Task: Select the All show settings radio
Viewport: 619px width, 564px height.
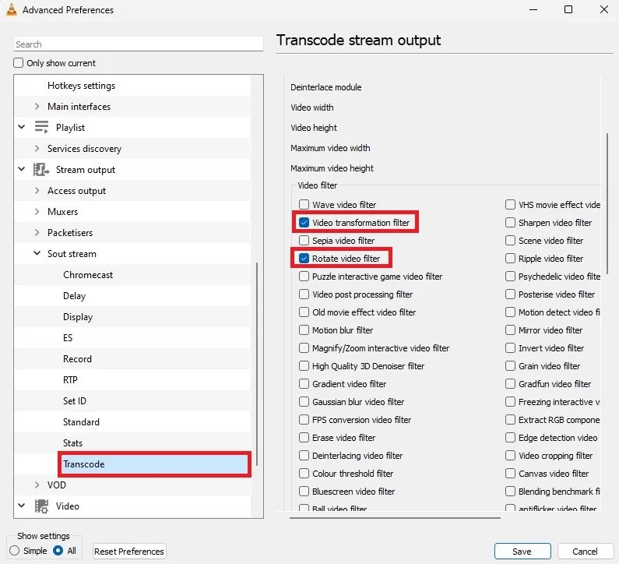Action: pyautogui.click(x=58, y=550)
